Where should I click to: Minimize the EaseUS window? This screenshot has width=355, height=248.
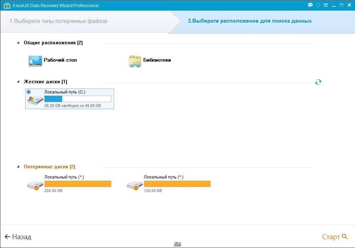point(333,5)
